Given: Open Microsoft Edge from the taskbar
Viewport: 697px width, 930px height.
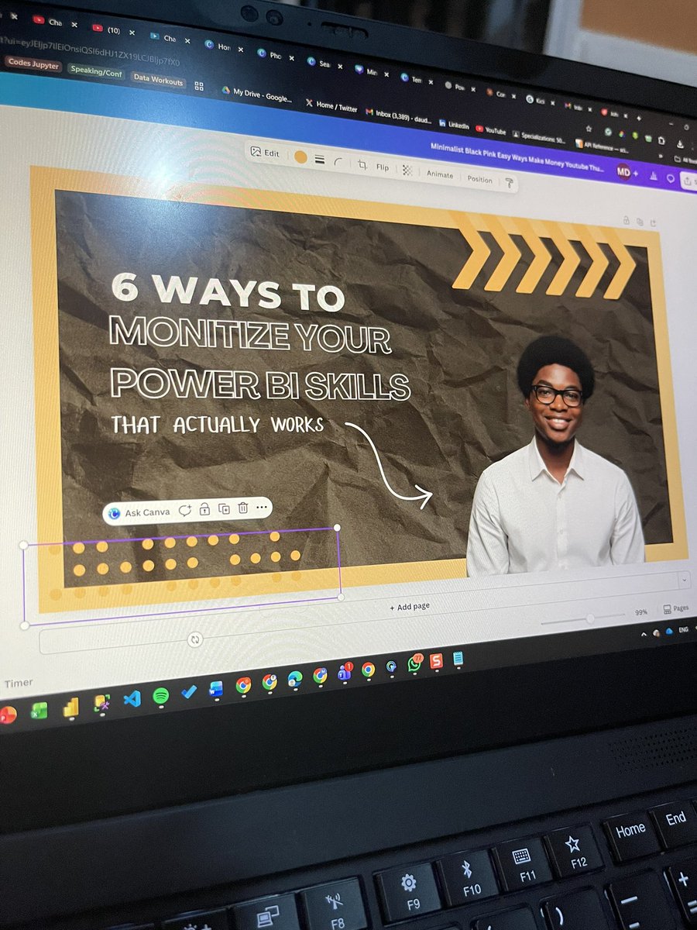Looking at the screenshot, I should click(x=294, y=678).
